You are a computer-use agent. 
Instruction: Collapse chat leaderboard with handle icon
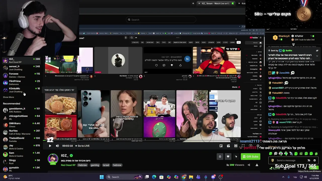[x=293, y=44]
